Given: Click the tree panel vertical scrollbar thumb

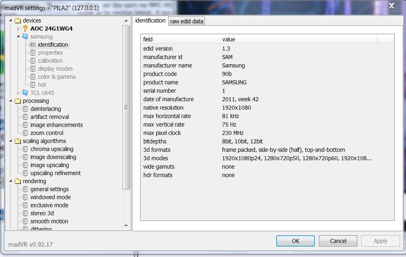Looking at the screenshot, I should coord(126,107).
